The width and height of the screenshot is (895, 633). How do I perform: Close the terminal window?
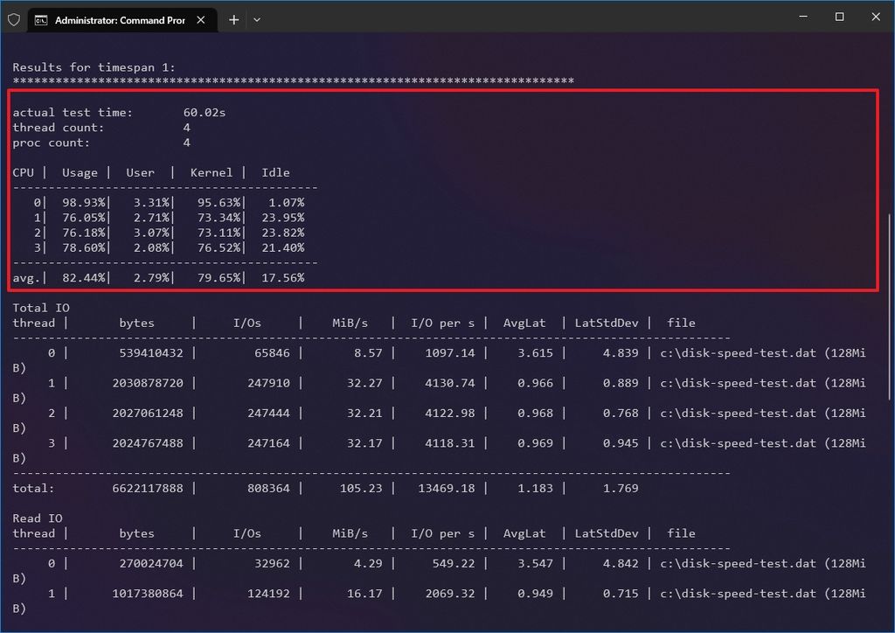(x=876, y=17)
